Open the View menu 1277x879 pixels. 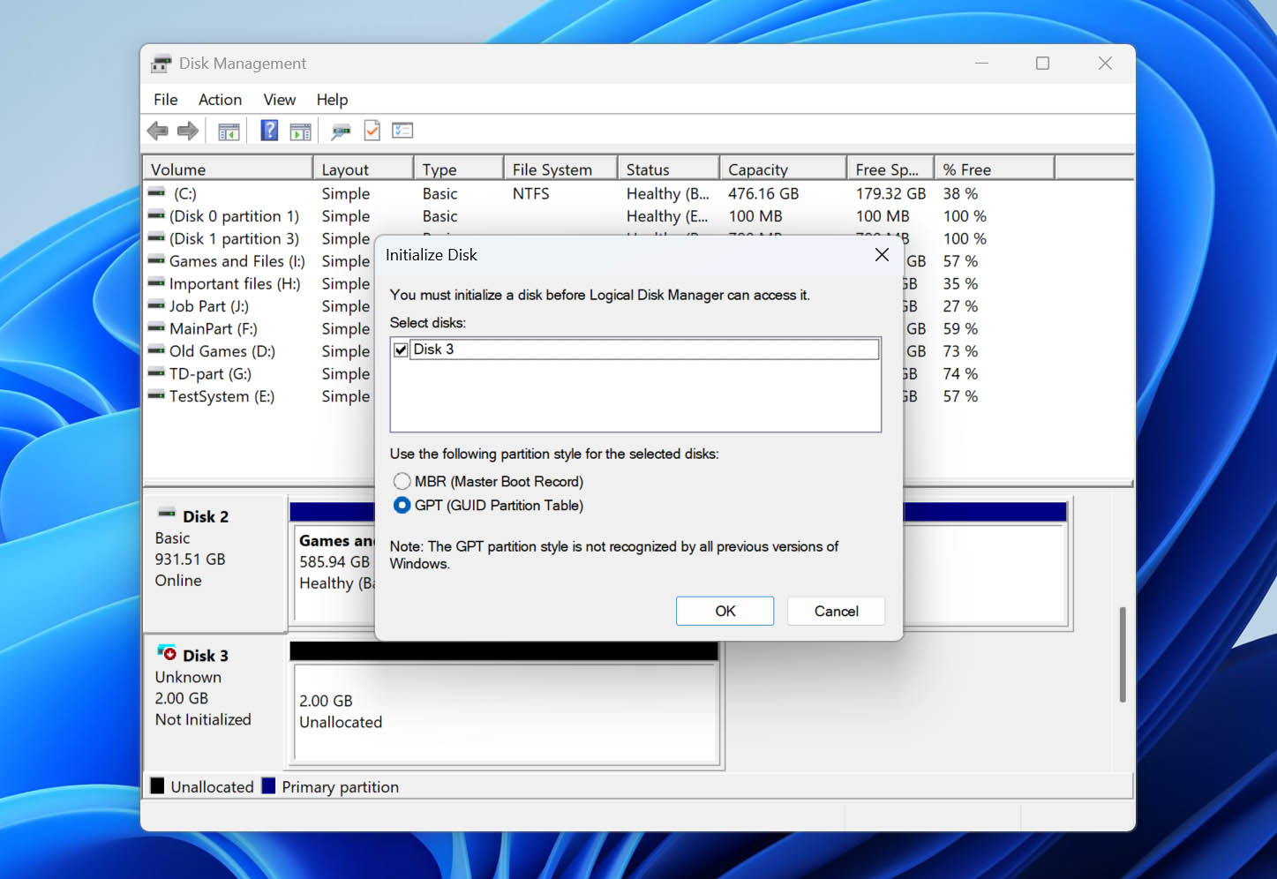(x=280, y=100)
